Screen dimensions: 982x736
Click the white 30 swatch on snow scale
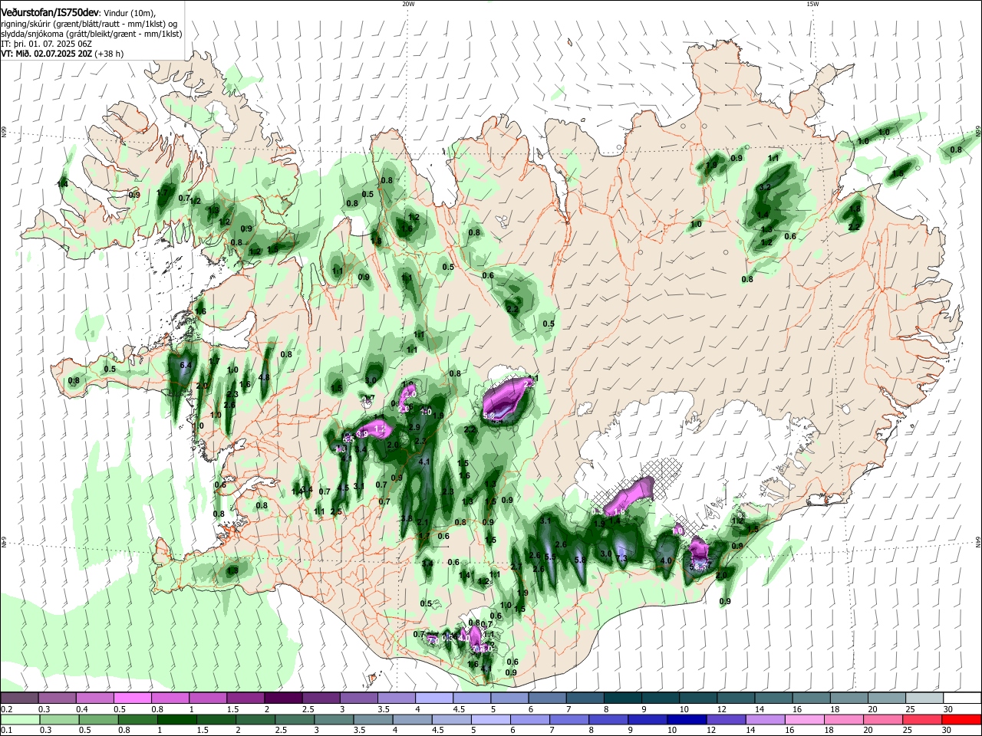pyautogui.click(x=962, y=698)
